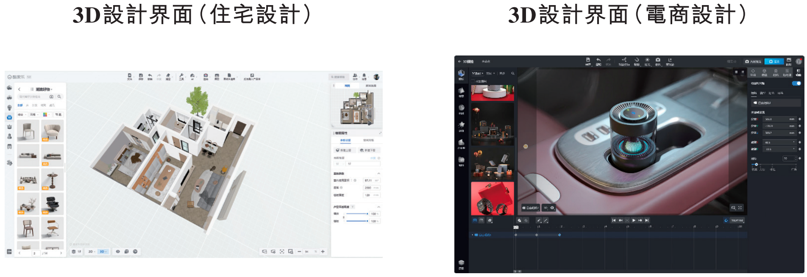Adjust the camera slider in animation panel

(756, 164)
